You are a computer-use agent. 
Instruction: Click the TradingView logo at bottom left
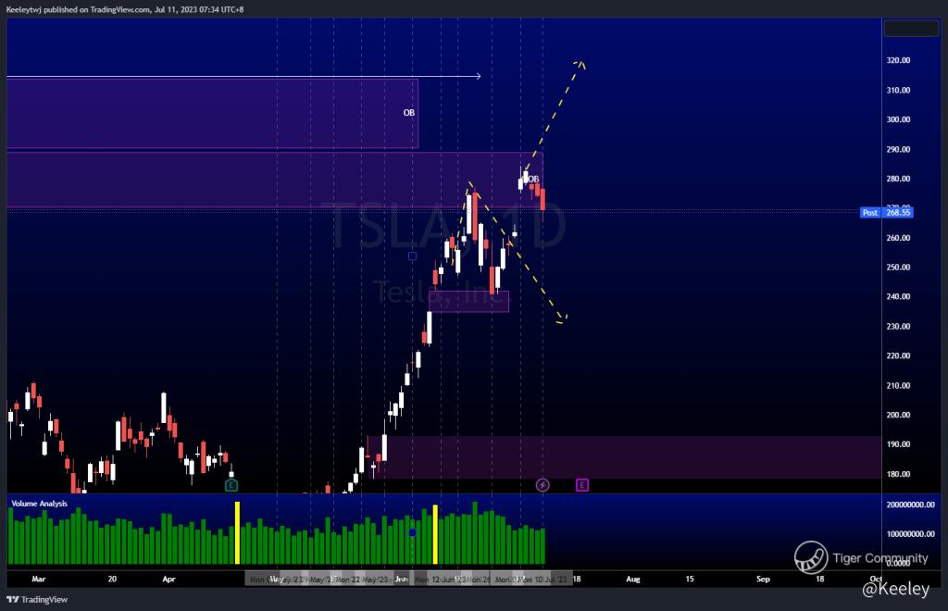tap(37, 600)
